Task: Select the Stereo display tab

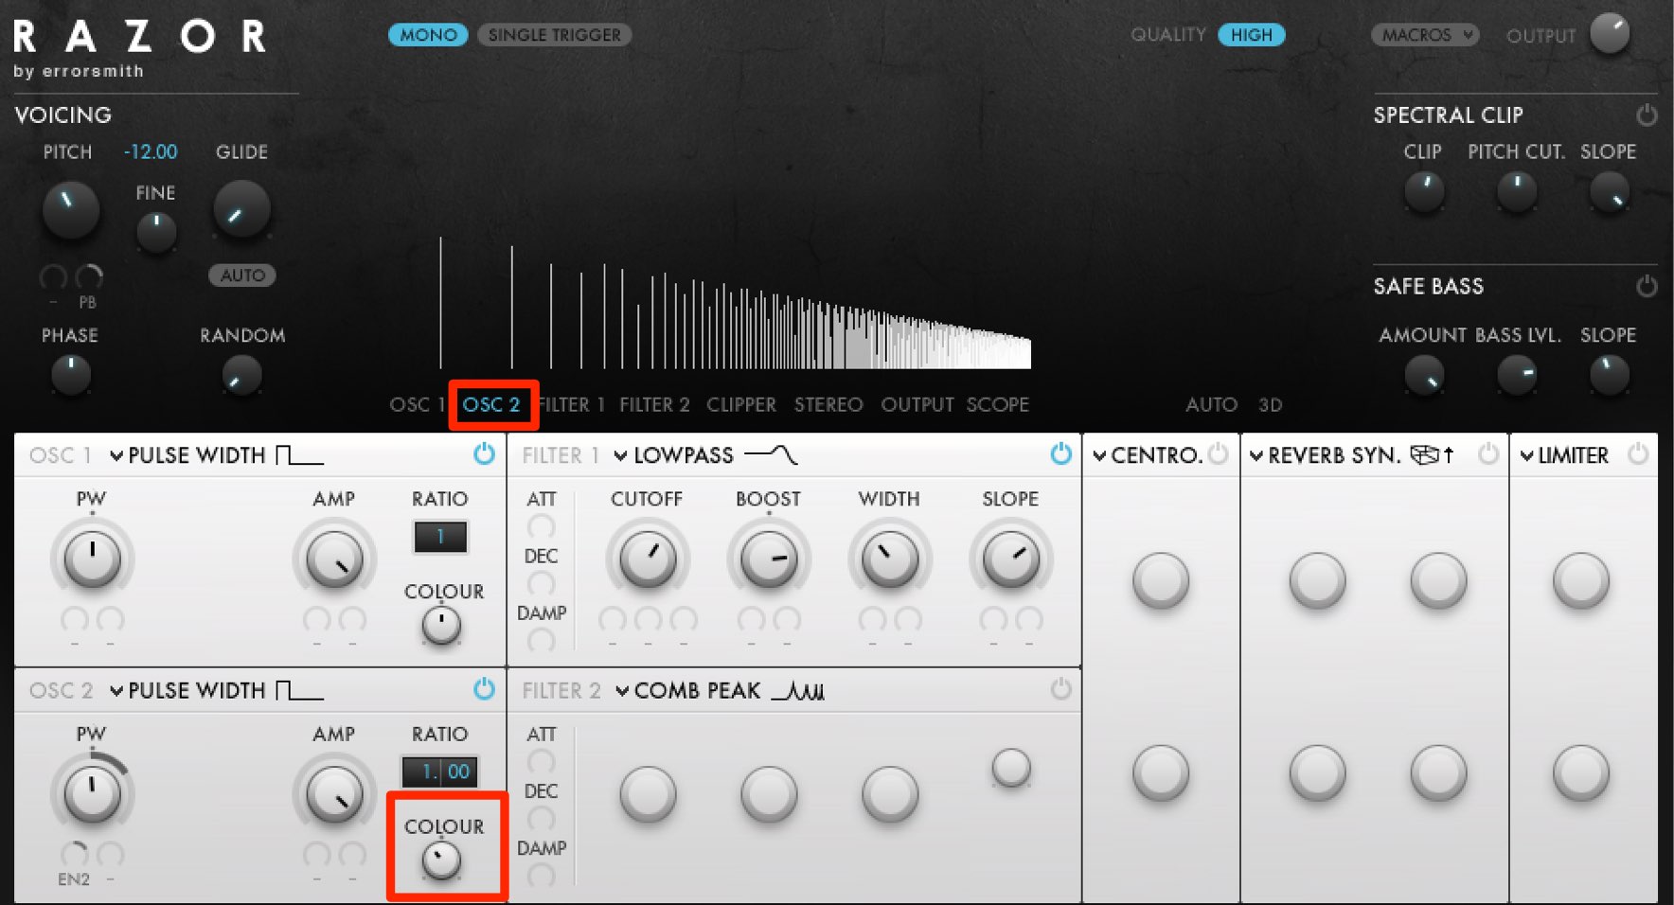Action: click(x=828, y=404)
